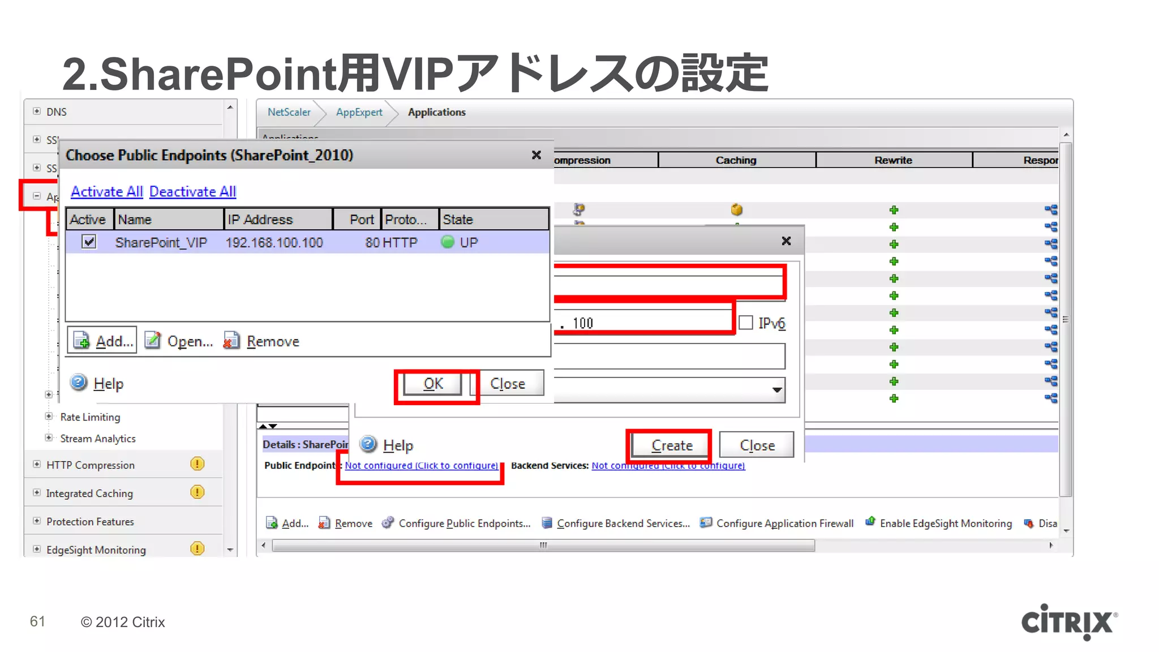
Task: Click the name input field in create dialog
Action: click(x=668, y=285)
